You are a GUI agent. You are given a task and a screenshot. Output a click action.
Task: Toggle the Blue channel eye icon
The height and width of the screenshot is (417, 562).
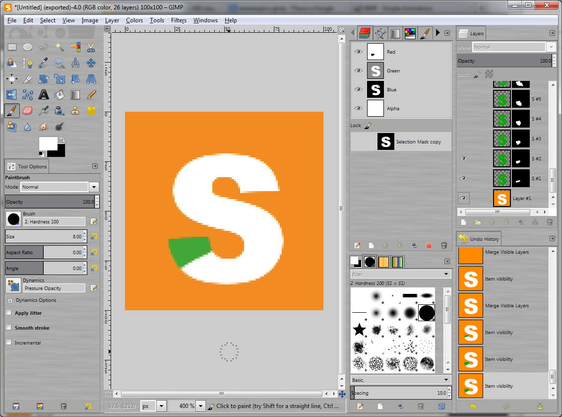[358, 89]
